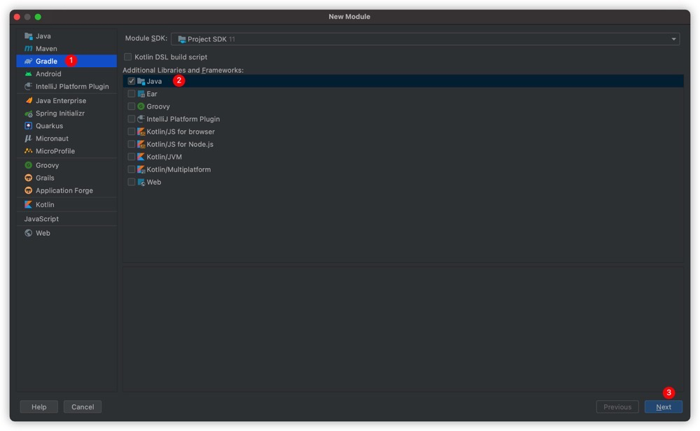Select Maven module type
Viewport: 700px width, 431px height.
click(66, 49)
